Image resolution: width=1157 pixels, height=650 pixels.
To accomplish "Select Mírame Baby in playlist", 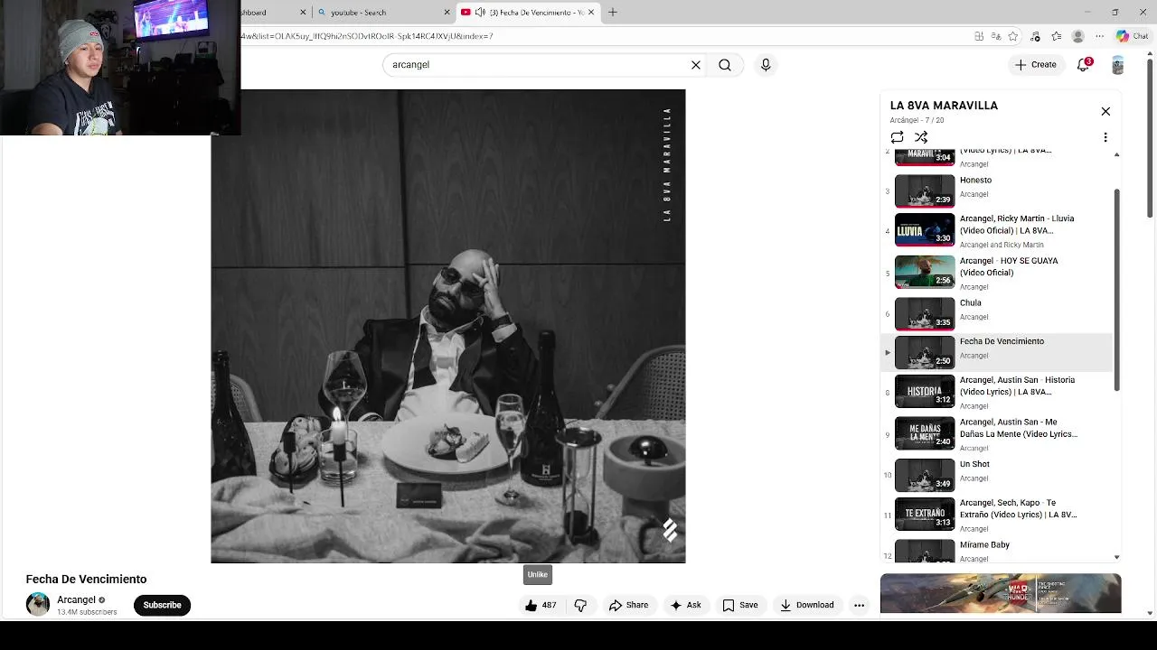I will point(998,550).
